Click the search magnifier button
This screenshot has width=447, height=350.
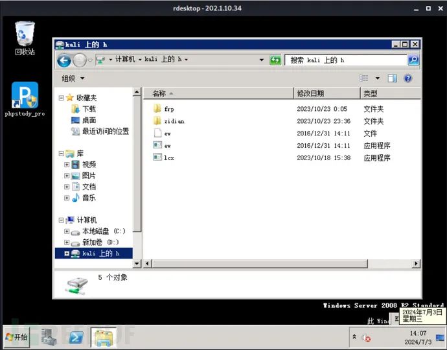pyautogui.click(x=413, y=60)
